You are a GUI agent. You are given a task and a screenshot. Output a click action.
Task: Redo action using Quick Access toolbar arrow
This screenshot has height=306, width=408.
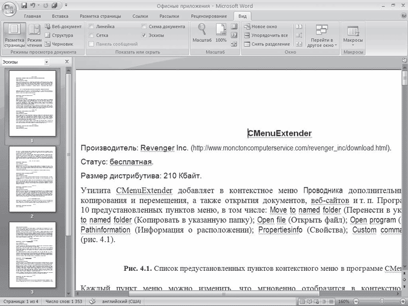(46, 5)
